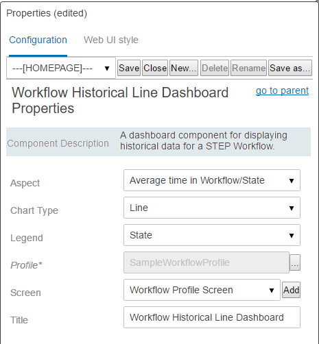Click the Close button in toolbar

tap(155, 68)
